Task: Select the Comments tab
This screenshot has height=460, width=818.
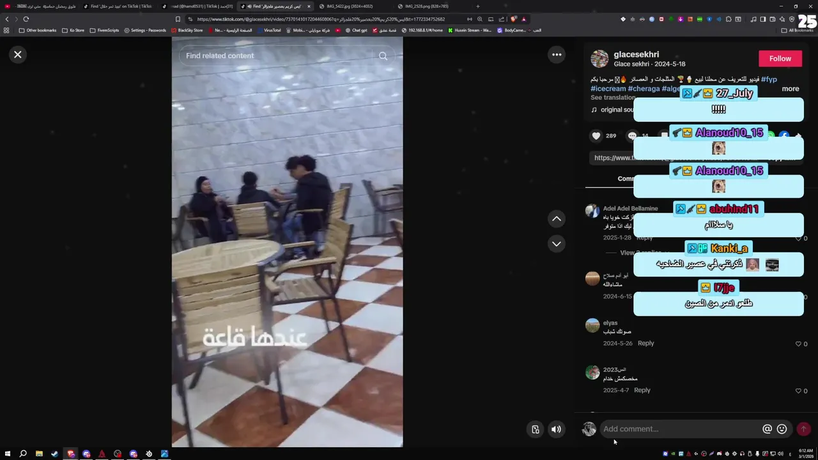Action: [625, 179]
